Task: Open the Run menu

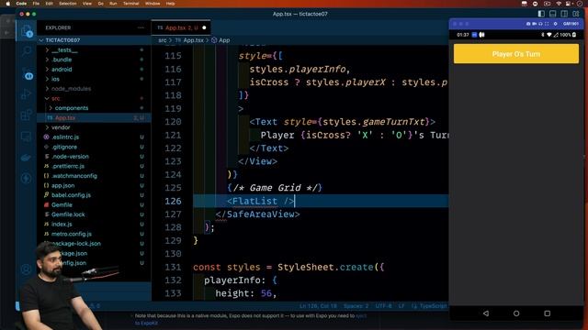Action: [113, 4]
